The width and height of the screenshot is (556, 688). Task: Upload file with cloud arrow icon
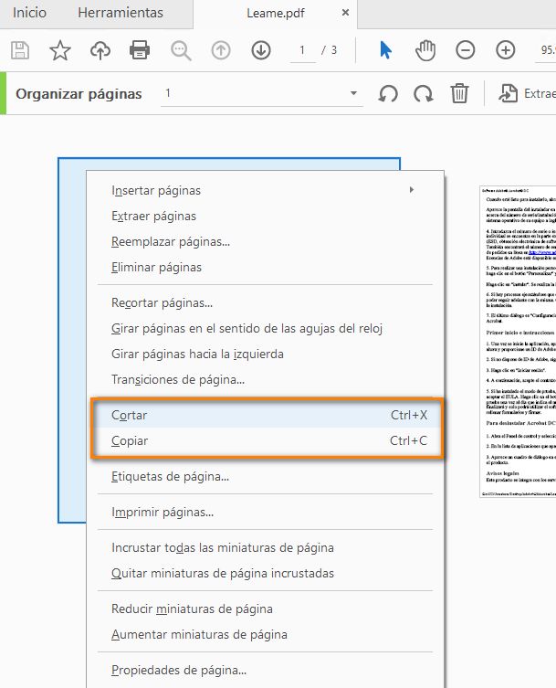click(100, 50)
